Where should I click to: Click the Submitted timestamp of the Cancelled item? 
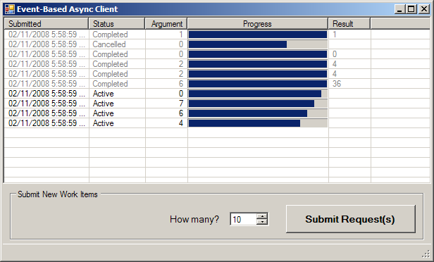coord(46,44)
